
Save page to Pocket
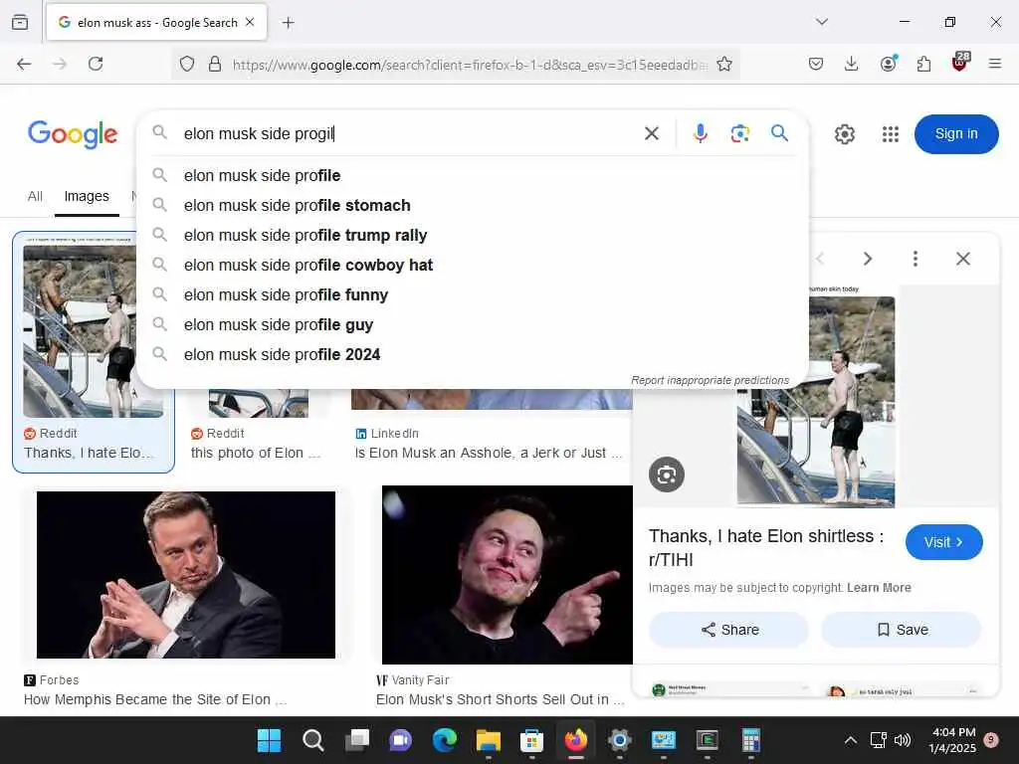[x=816, y=64]
